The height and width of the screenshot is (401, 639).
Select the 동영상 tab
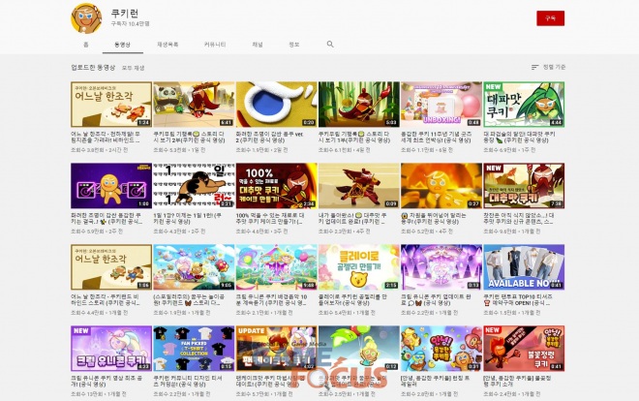coord(122,45)
